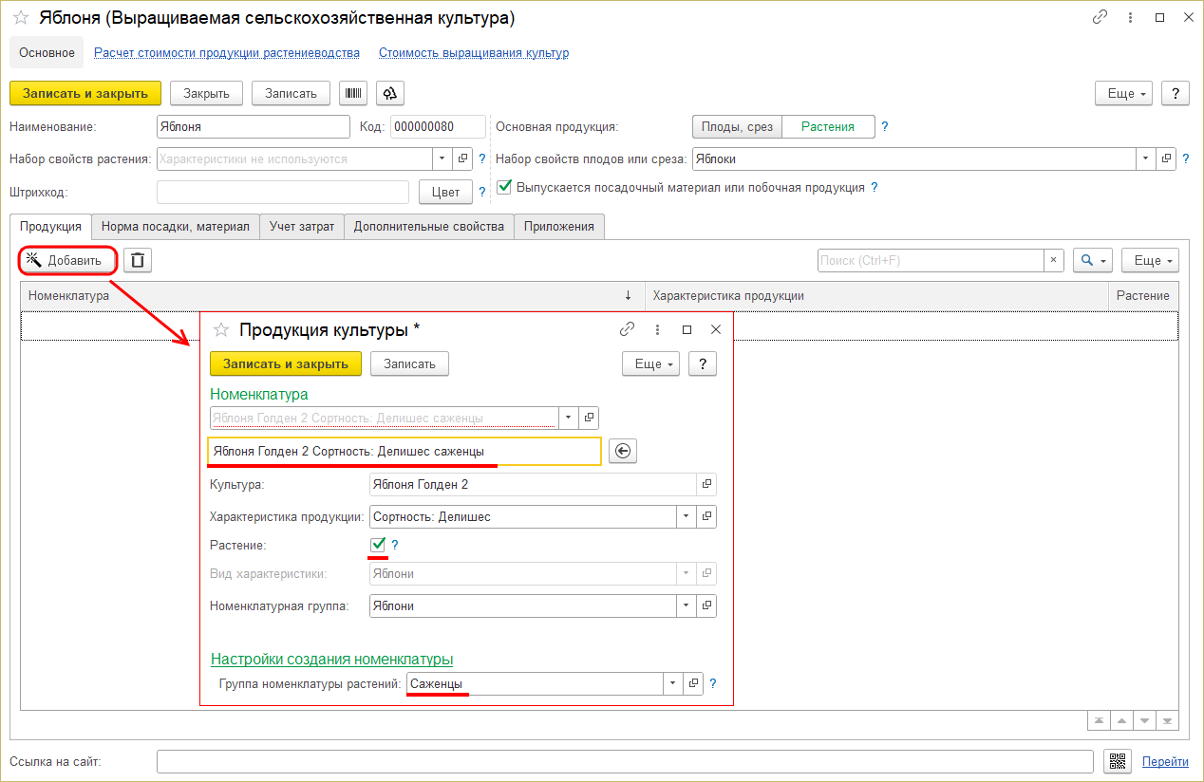This screenshot has width=1204, height=782.
Task: Toggle the Растение checkbox
Action: click(x=378, y=545)
